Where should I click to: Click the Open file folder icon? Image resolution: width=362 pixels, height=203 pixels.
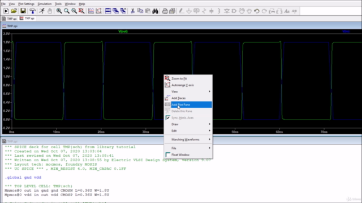click(x=14, y=11)
